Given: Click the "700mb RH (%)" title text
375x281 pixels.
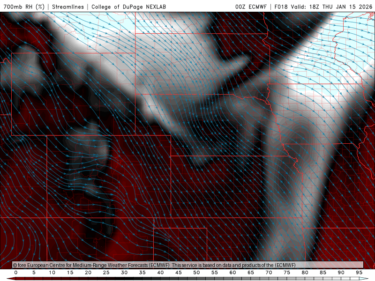Looking at the screenshot, I should 24,7.
